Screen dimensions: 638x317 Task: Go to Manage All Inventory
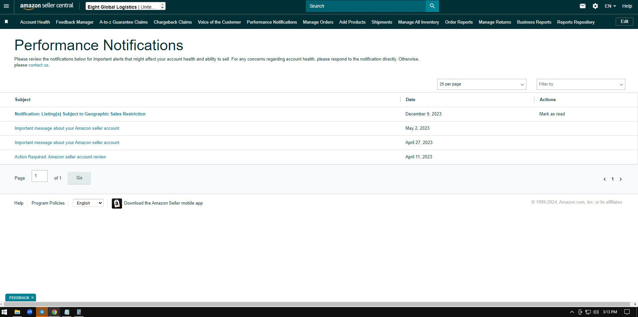pos(418,22)
